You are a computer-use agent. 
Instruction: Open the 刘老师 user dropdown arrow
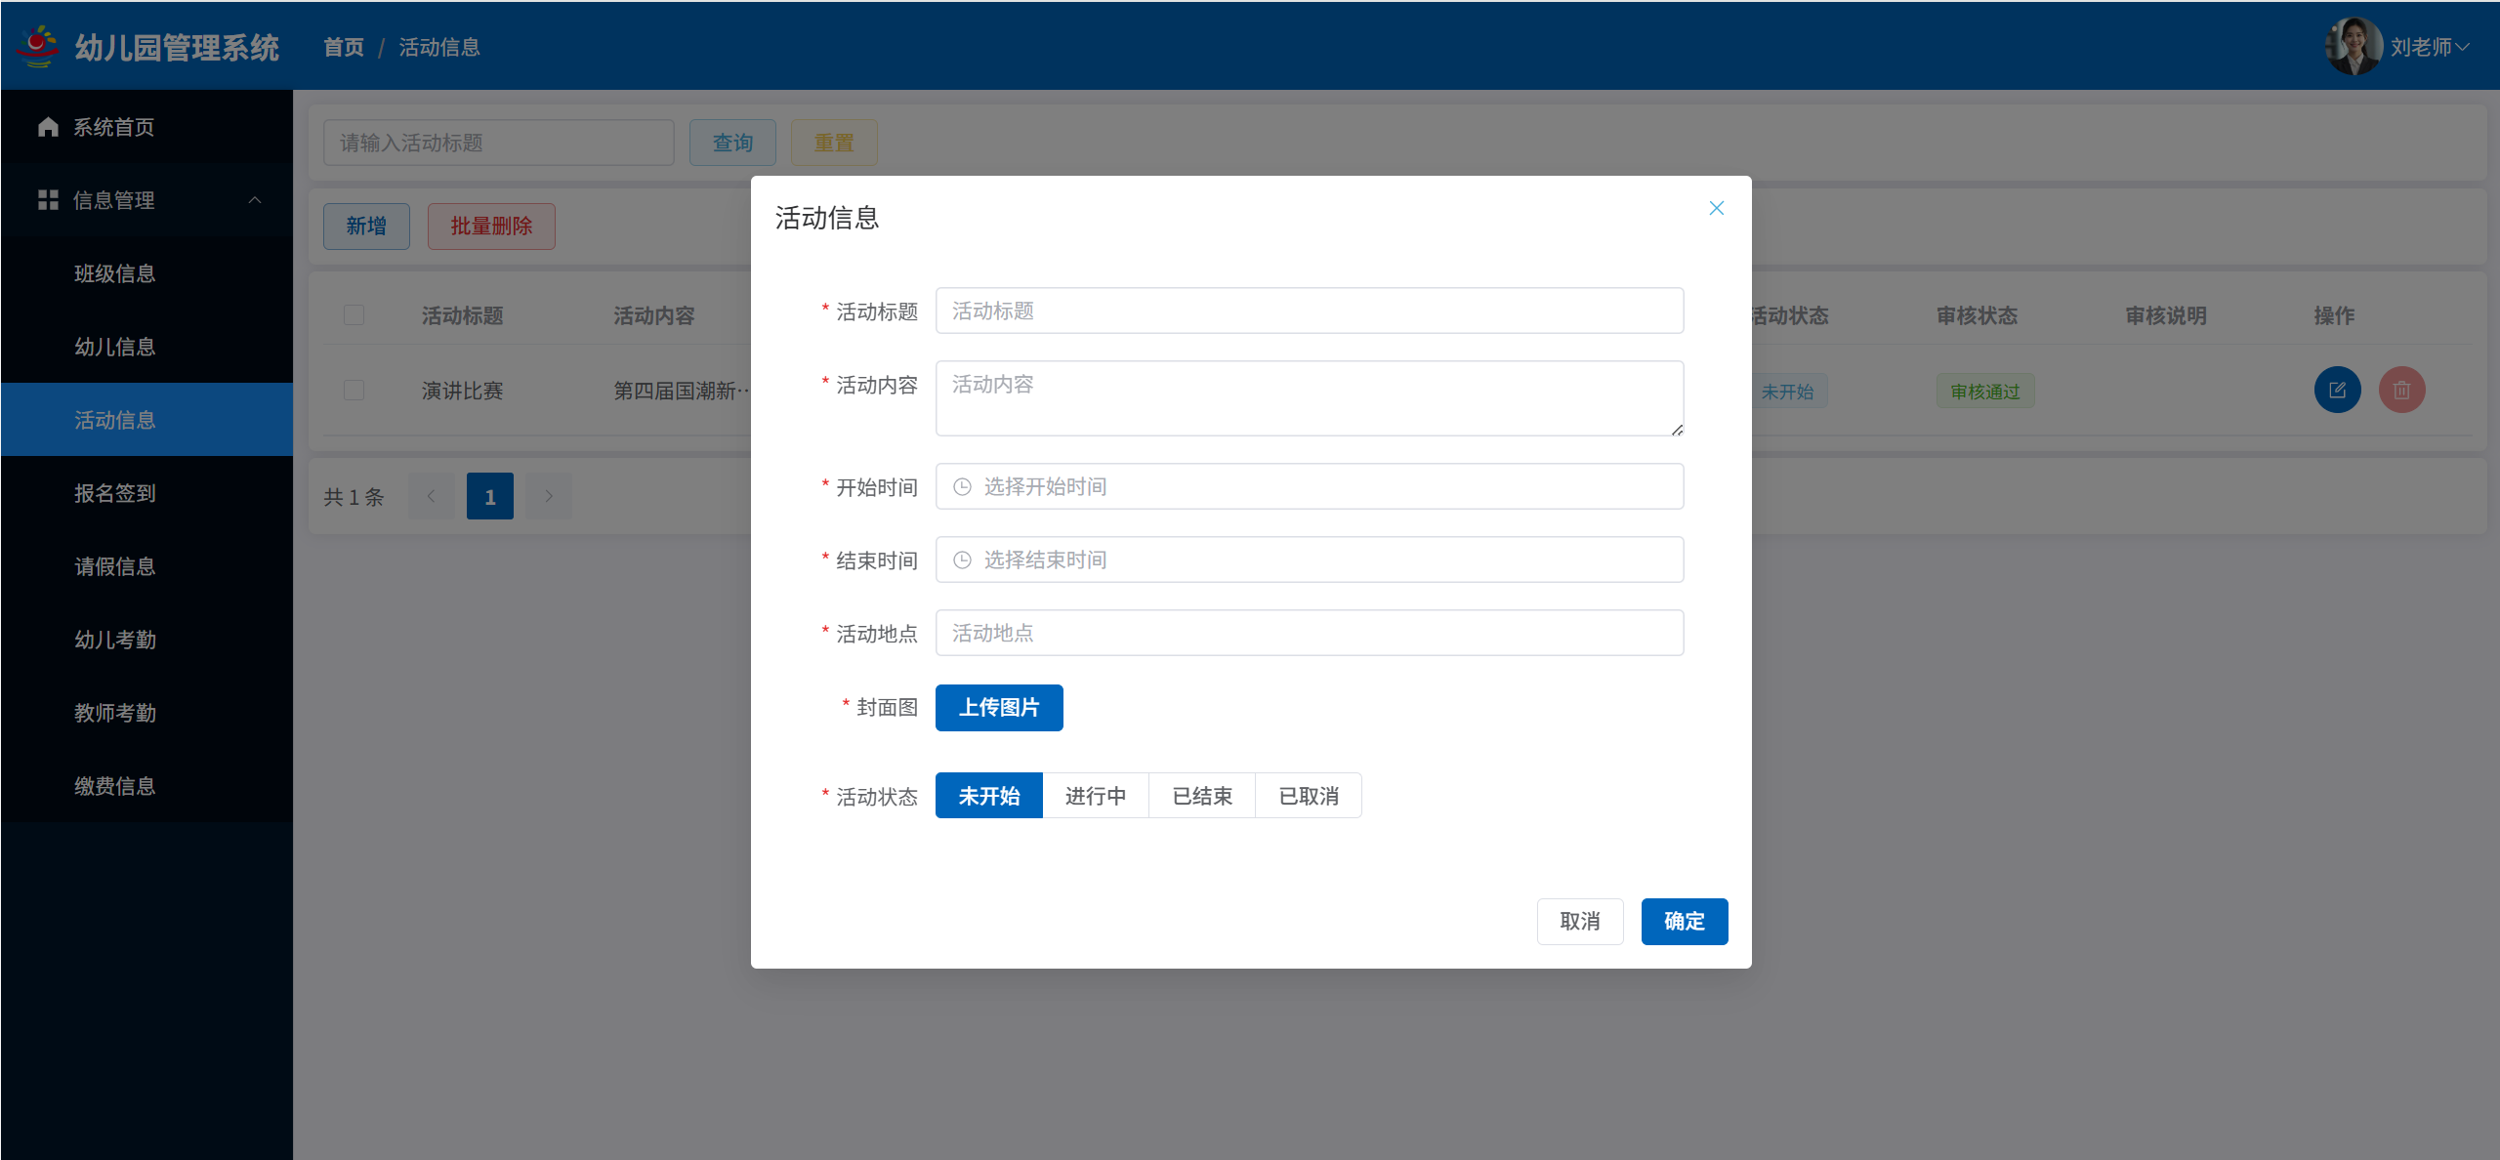2463,47
